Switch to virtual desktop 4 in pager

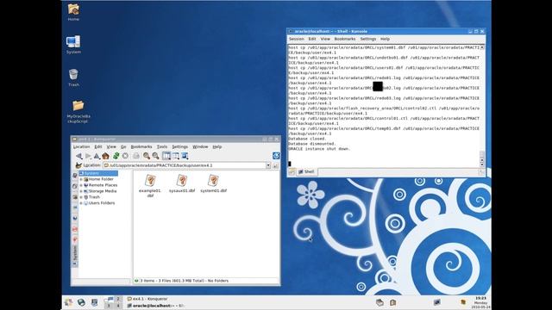tap(118, 306)
